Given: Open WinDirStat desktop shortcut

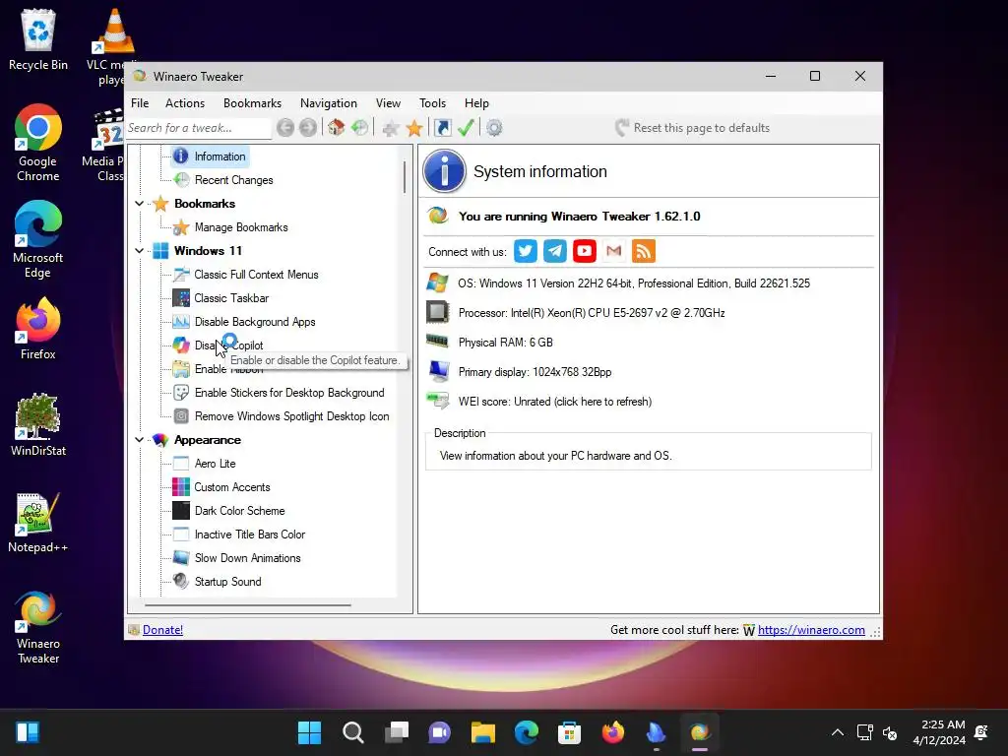Looking at the screenshot, I should [x=38, y=425].
